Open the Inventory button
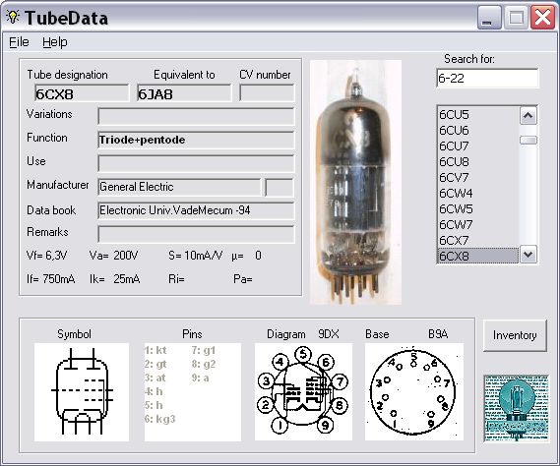Viewport: 560px width, 466px height. (x=515, y=335)
